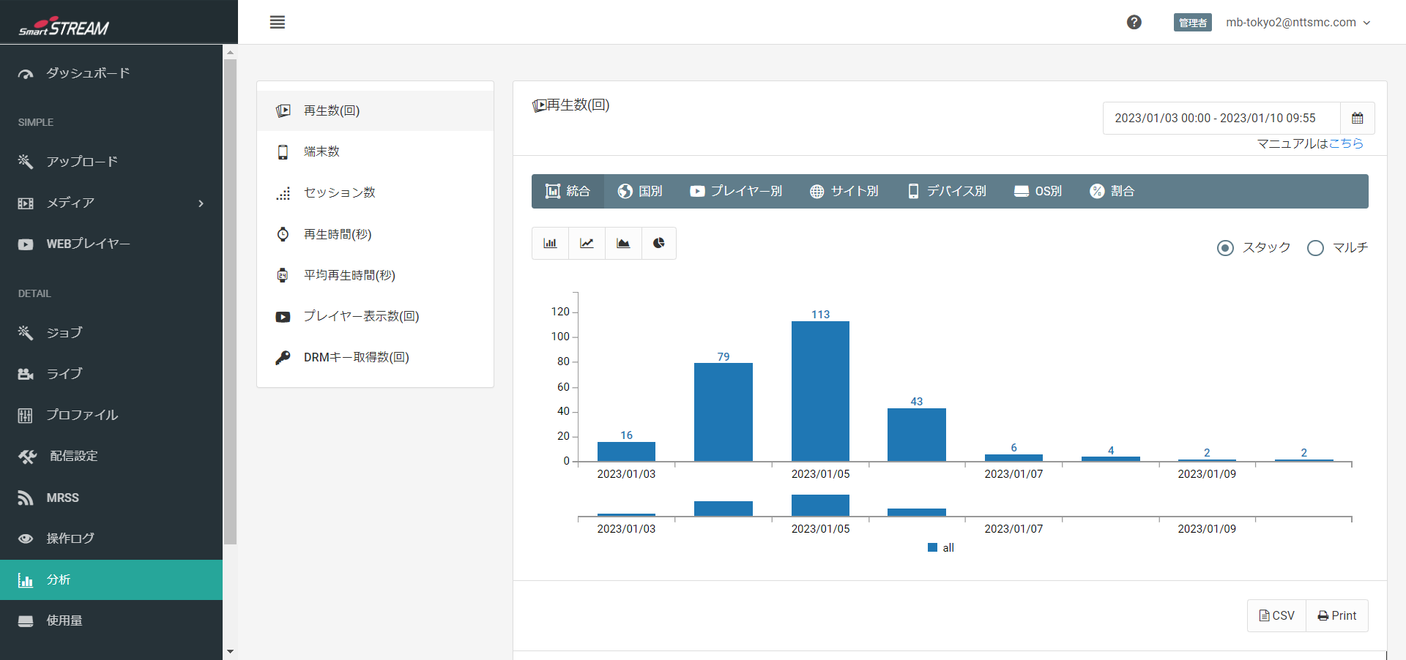The height and width of the screenshot is (660, 1406).
Task: Switch to 割合 tab
Action: pos(1112,191)
